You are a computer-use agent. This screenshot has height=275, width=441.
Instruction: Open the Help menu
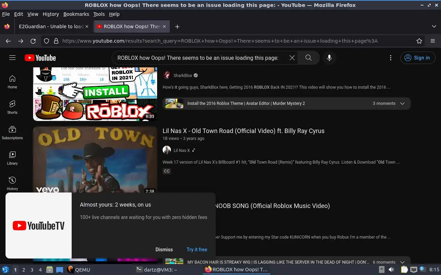(x=114, y=14)
